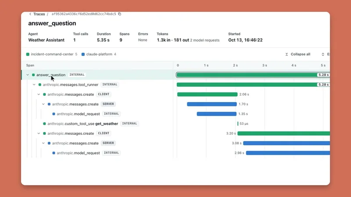This screenshot has width=351, height=197.
Task: Click the collapse arrows icon beside Collapse all
Action: coord(287,54)
